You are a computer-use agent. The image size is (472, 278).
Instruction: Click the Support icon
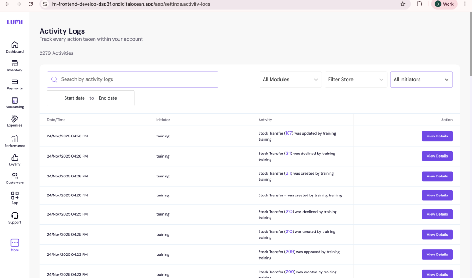pos(14,217)
